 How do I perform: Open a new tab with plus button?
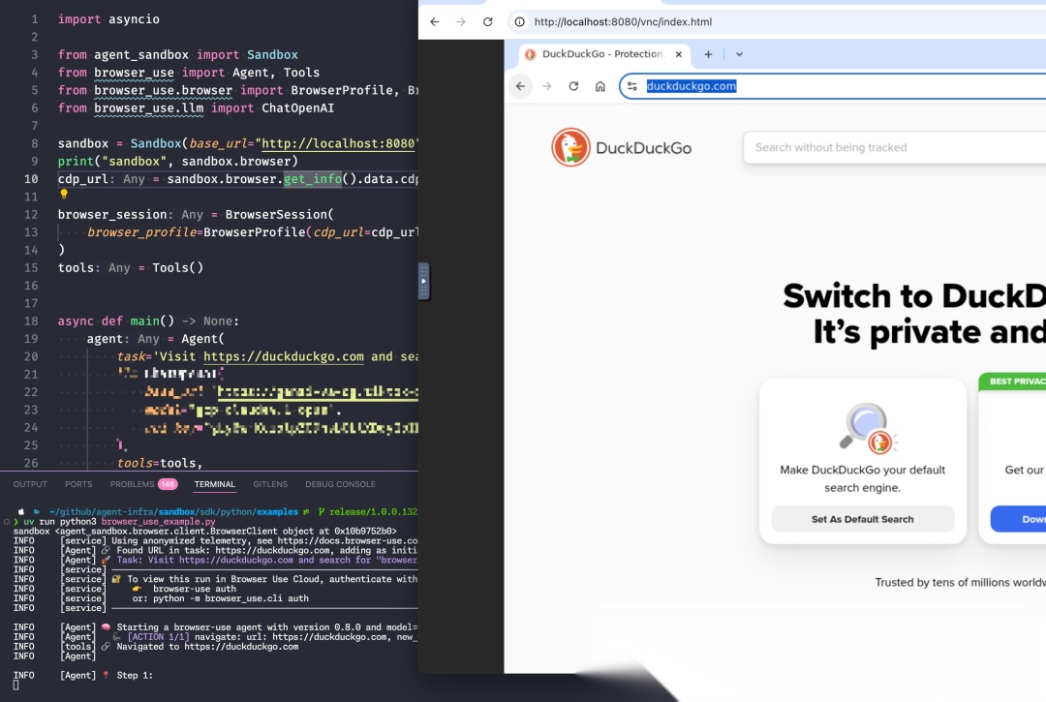[x=708, y=54]
